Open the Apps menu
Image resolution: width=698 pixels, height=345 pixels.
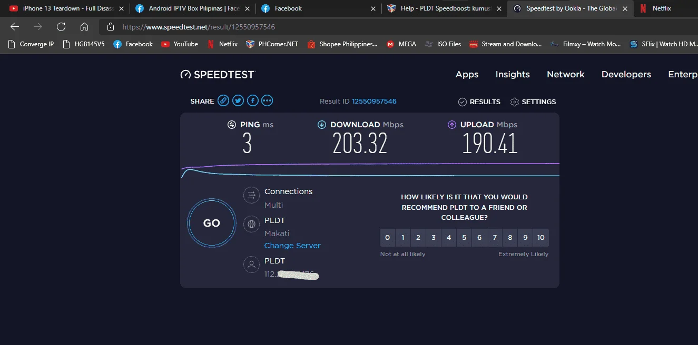467,75
